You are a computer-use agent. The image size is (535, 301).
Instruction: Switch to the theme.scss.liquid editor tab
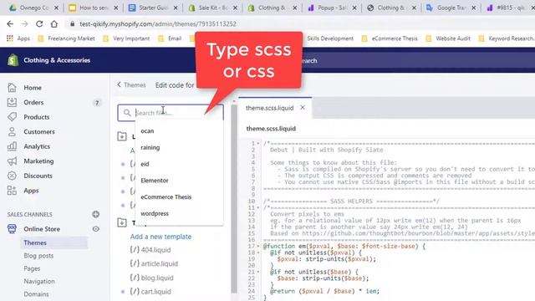tap(269, 108)
